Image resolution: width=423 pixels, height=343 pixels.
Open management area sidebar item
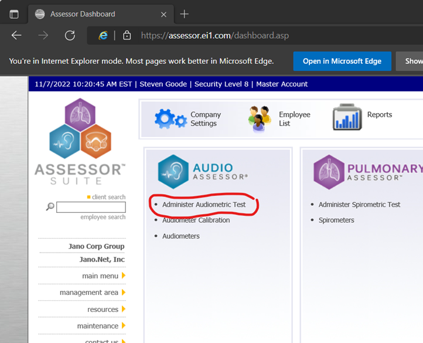[x=88, y=292]
